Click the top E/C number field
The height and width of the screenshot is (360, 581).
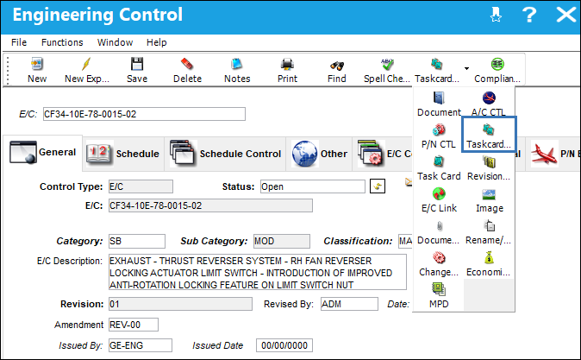(x=144, y=114)
